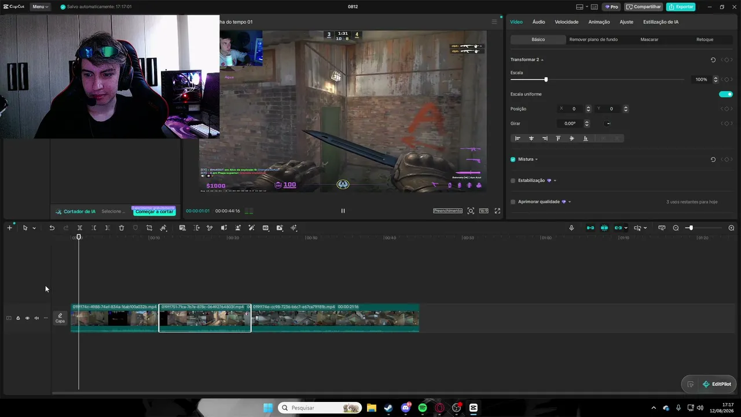Open the track's more options menu

46,318
